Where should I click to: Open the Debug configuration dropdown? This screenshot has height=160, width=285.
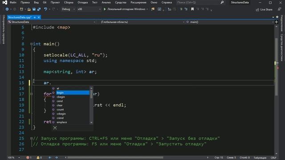pyautogui.click(x=68, y=9)
